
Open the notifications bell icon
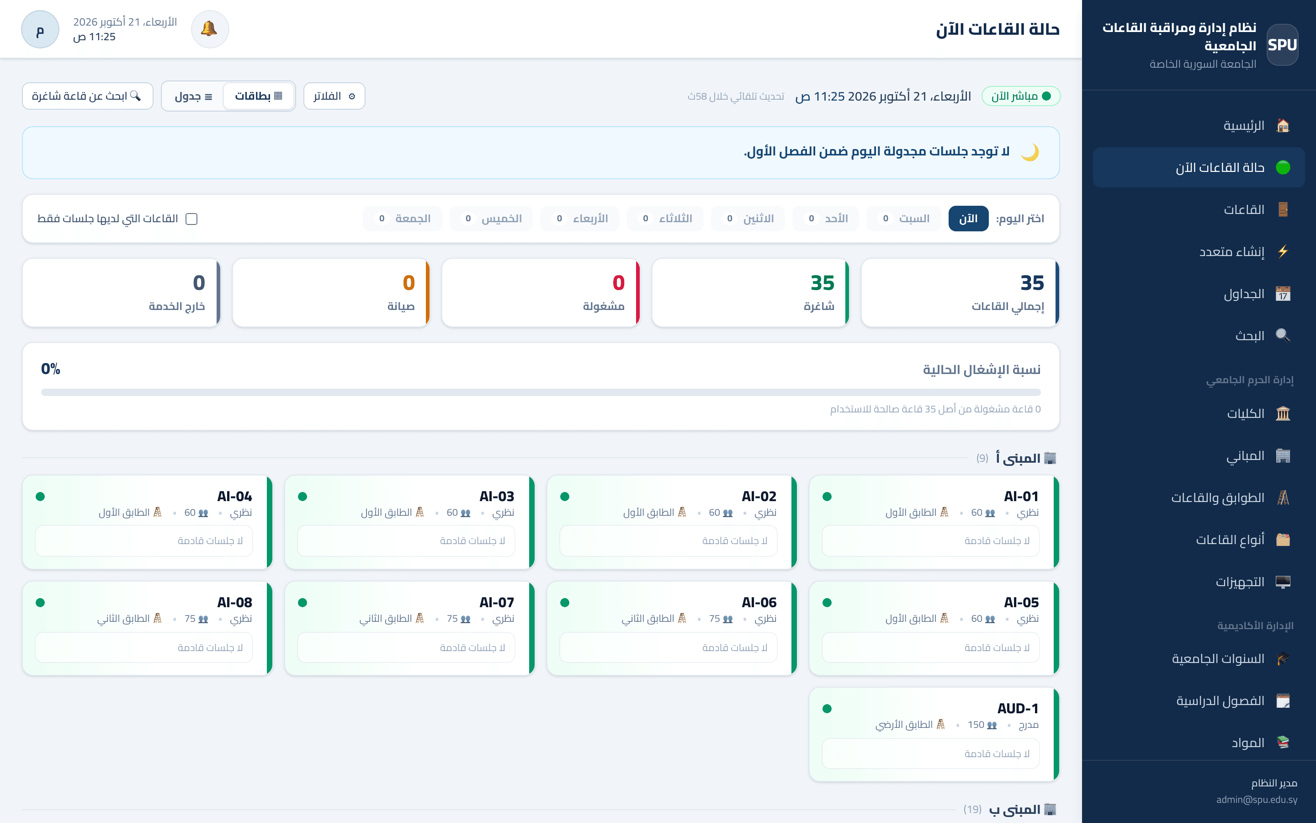click(210, 29)
